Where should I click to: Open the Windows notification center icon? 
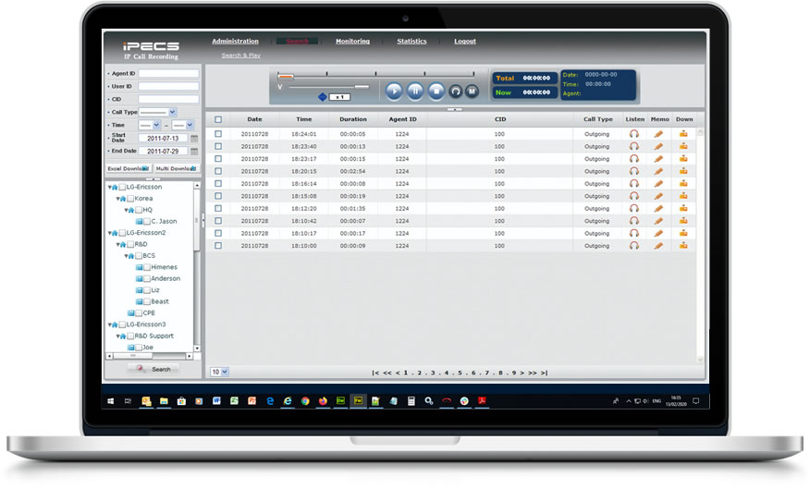click(x=696, y=400)
